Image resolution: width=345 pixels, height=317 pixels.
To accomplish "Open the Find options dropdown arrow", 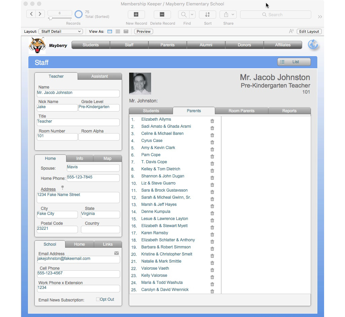I will [x=192, y=15].
